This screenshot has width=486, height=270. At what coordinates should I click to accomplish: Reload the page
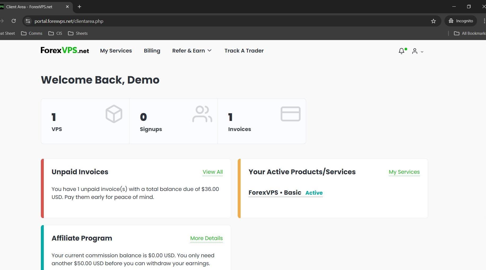tap(14, 21)
